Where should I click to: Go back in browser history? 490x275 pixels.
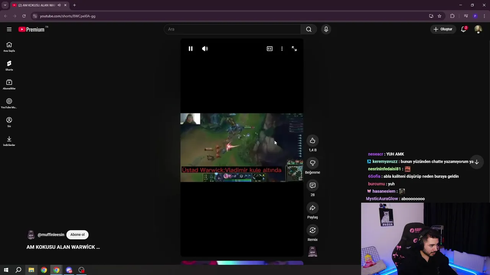(x=5, y=16)
